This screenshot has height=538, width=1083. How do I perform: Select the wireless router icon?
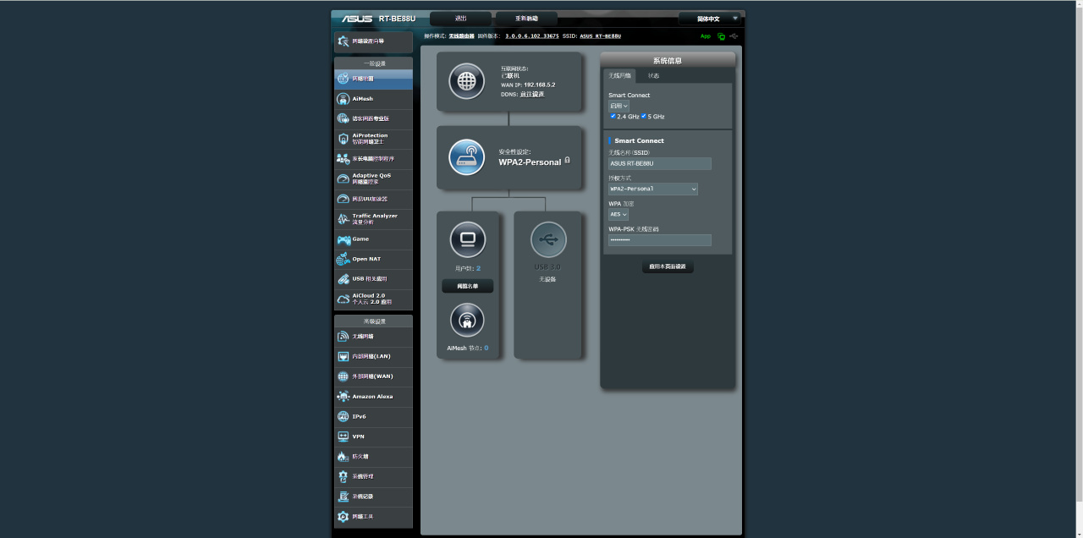(467, 157)
